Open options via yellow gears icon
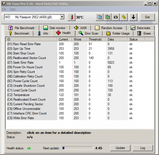 (x=124, y=17)
